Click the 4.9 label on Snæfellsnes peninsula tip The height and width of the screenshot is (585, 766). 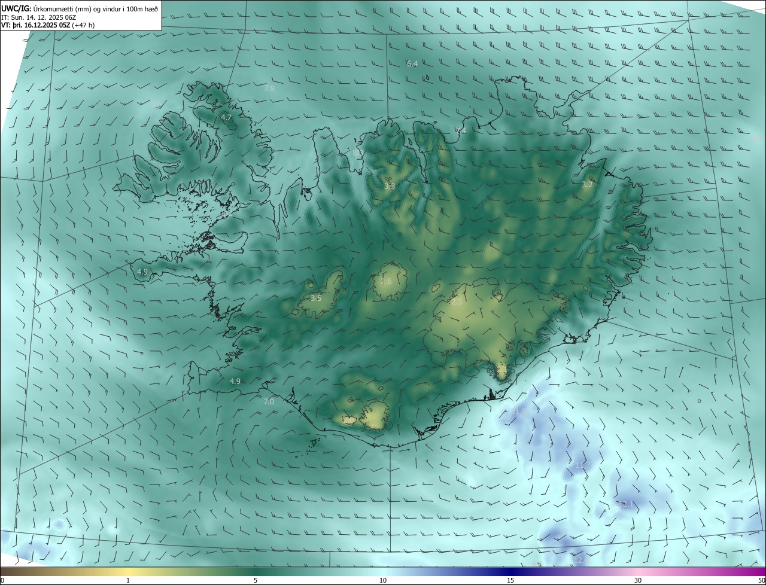142,272
